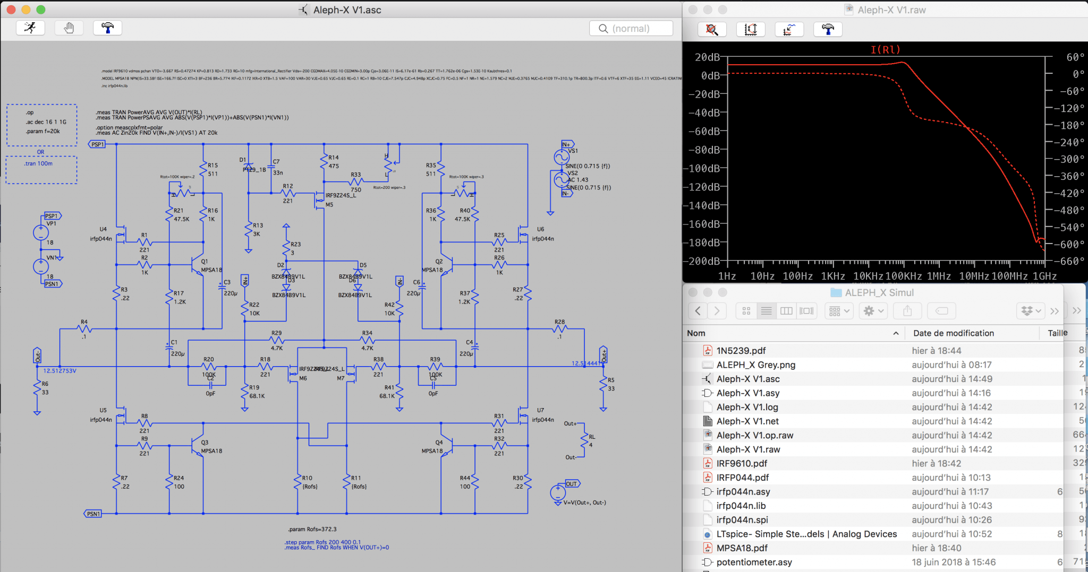
Task: Pick visible traces in waveform window
Action: (789, 30)
